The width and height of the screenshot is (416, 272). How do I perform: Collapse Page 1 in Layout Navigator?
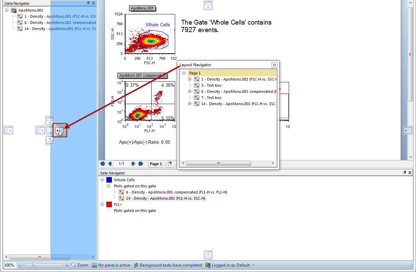coord(184,73)
